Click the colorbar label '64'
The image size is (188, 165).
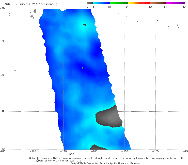(x=165, y=7)
